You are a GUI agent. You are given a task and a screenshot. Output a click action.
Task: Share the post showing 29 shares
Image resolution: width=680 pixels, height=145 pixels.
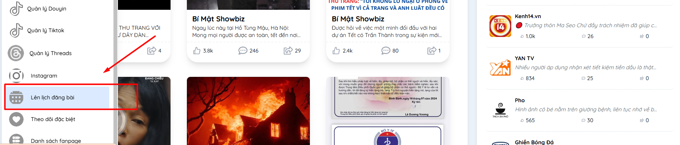(288, 51)
